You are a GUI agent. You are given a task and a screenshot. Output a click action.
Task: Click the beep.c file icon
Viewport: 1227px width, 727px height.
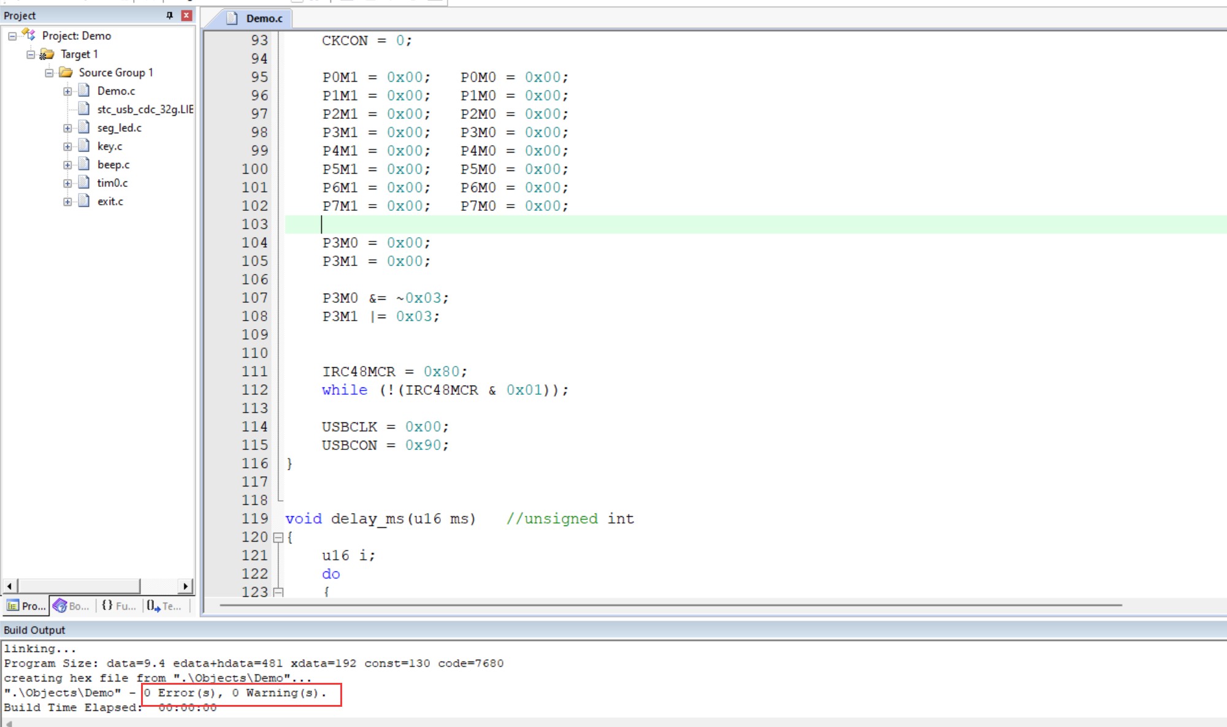[x=84, y=164]
